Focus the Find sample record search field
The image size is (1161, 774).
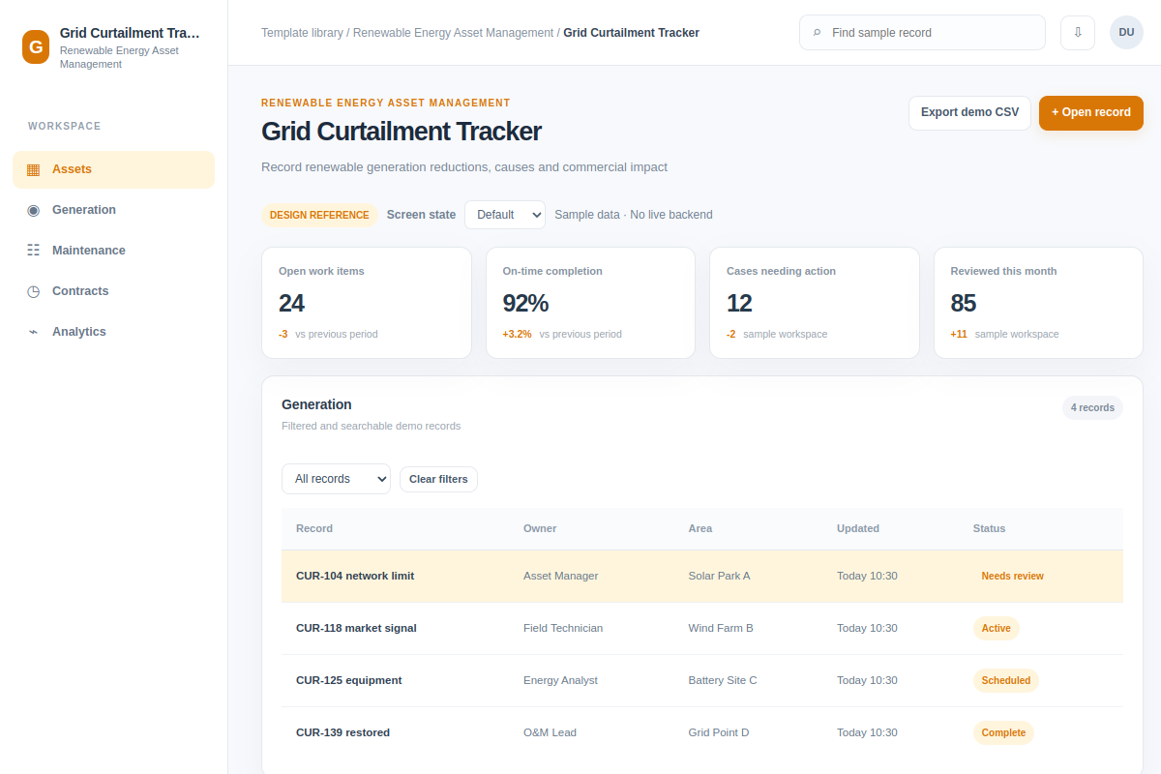click(x=922, y=33)
